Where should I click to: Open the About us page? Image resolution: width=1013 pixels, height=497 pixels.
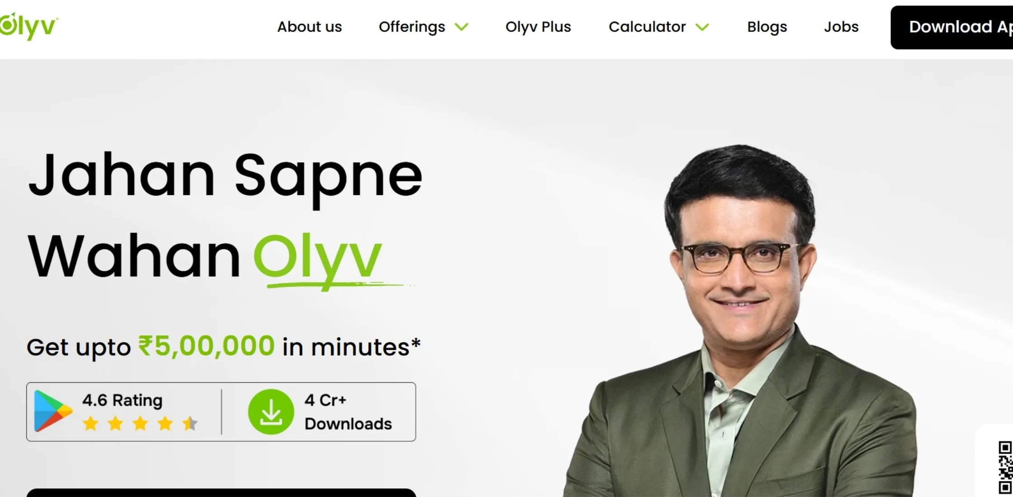[x=309, y=27]
